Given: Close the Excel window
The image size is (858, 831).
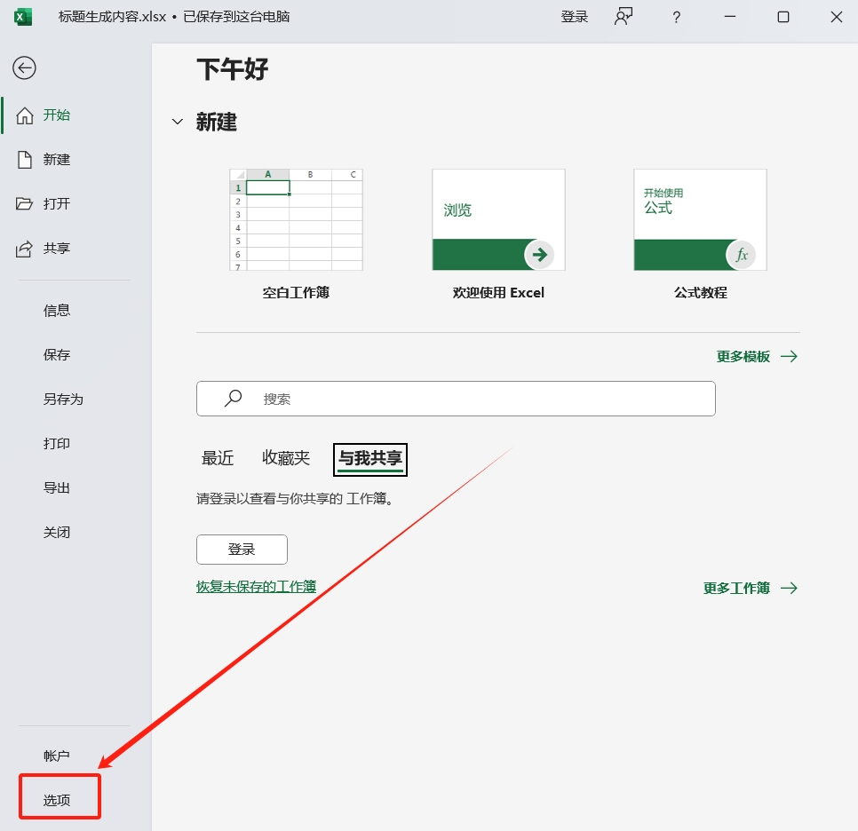Looking at the screenshot, I should point(836,17).
